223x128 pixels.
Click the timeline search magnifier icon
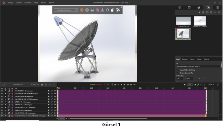tap(54, 85)
